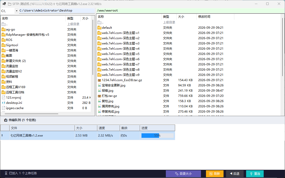The image size is (285, 178).
Task: Click the hourglass icon in the status bar
Action: click(x=6, y=173)
